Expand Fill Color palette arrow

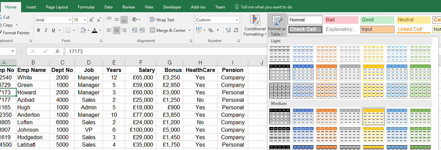point(89,30)
